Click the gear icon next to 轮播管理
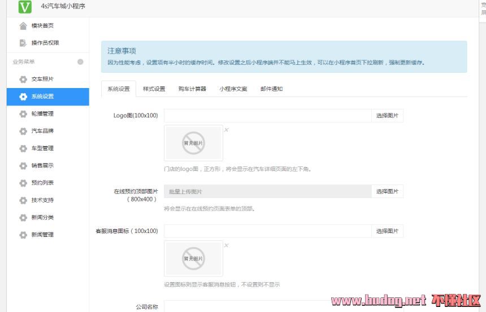The width and height of the screenshot is (486, 312). click(x=23, y=114)
